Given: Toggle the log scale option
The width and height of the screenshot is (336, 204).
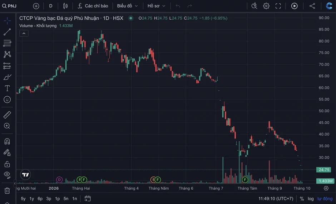Looking at the screenshot, I should [x=311, y=199].
